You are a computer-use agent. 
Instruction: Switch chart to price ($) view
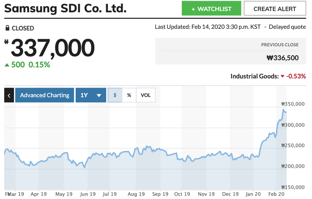coord(115,95)
